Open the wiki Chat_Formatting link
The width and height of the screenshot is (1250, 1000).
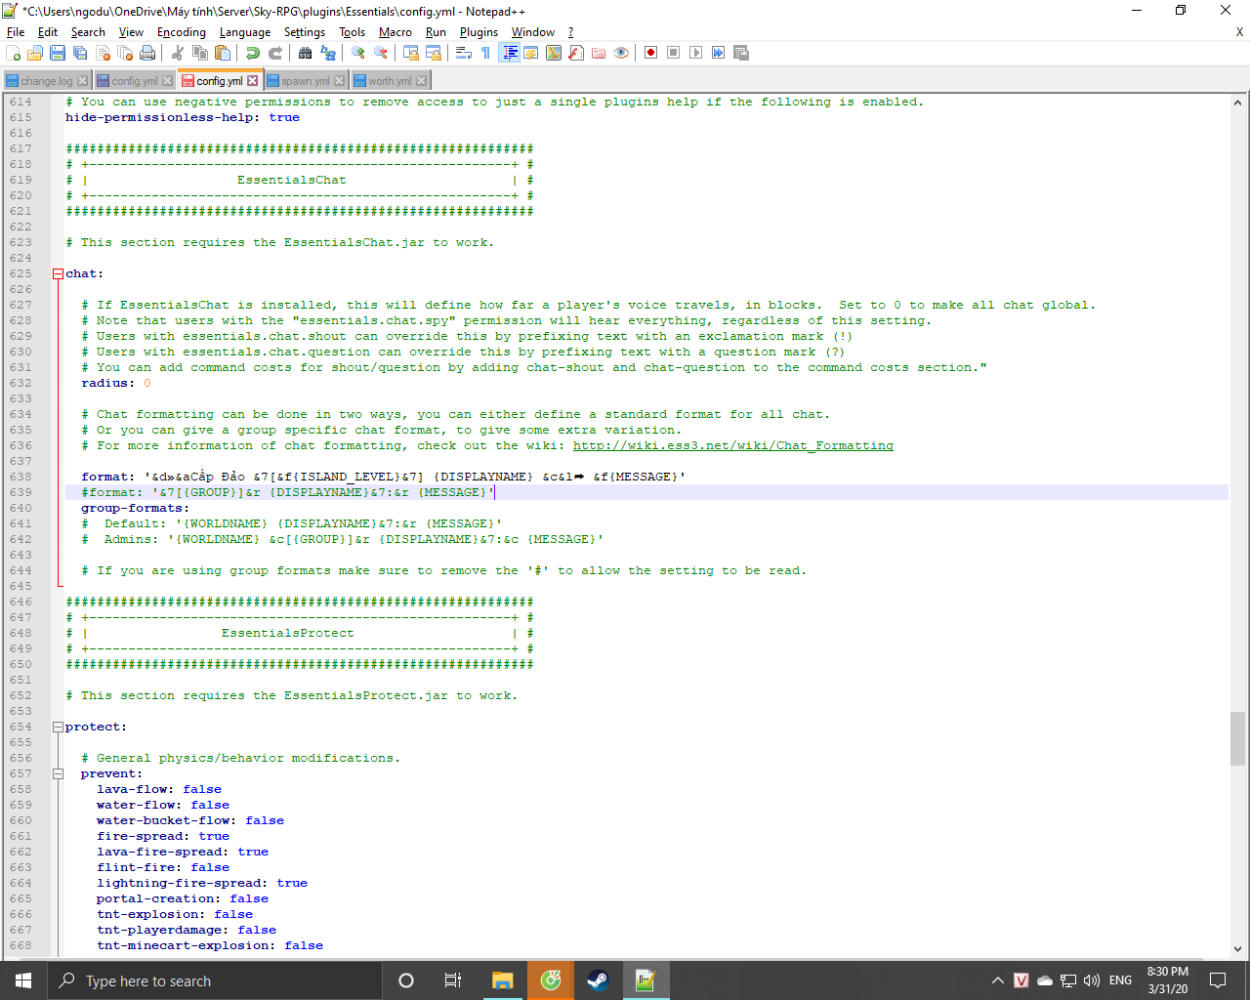point(732,446)
